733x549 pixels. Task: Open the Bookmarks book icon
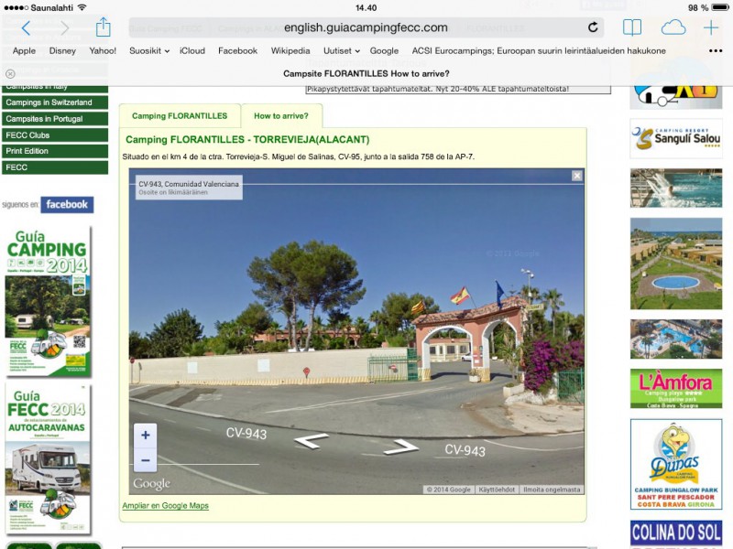point(632,27)
